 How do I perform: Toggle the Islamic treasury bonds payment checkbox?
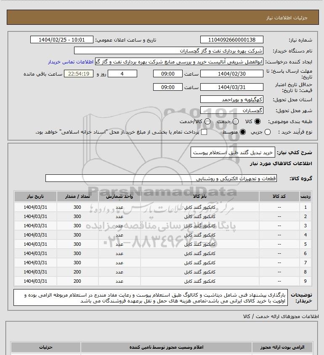point(204,132)
